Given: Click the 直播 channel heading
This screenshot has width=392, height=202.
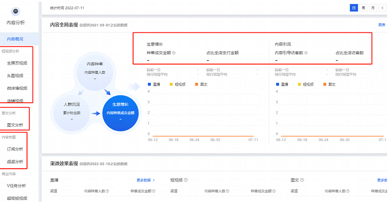Looking at the screenshot, I should (x=54, y=180).
